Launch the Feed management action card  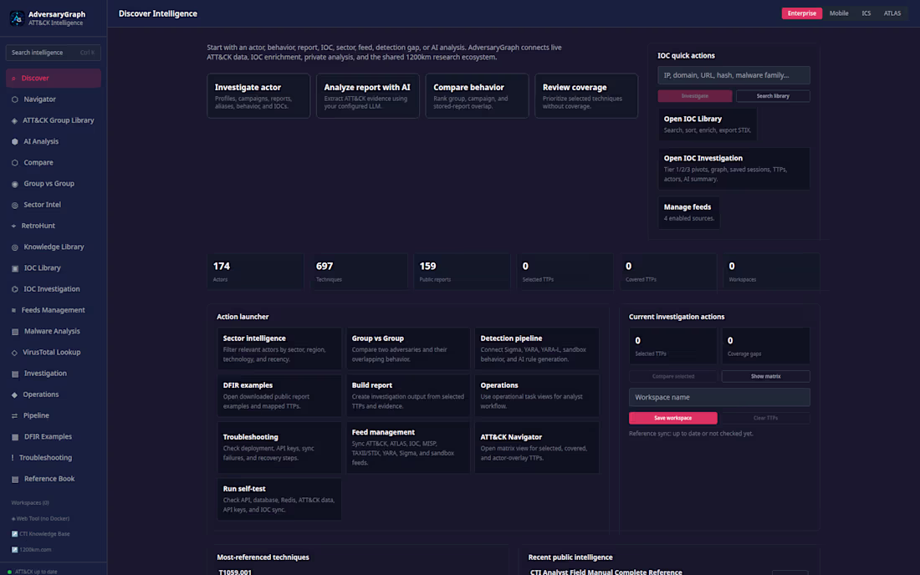tap(408, 447)
